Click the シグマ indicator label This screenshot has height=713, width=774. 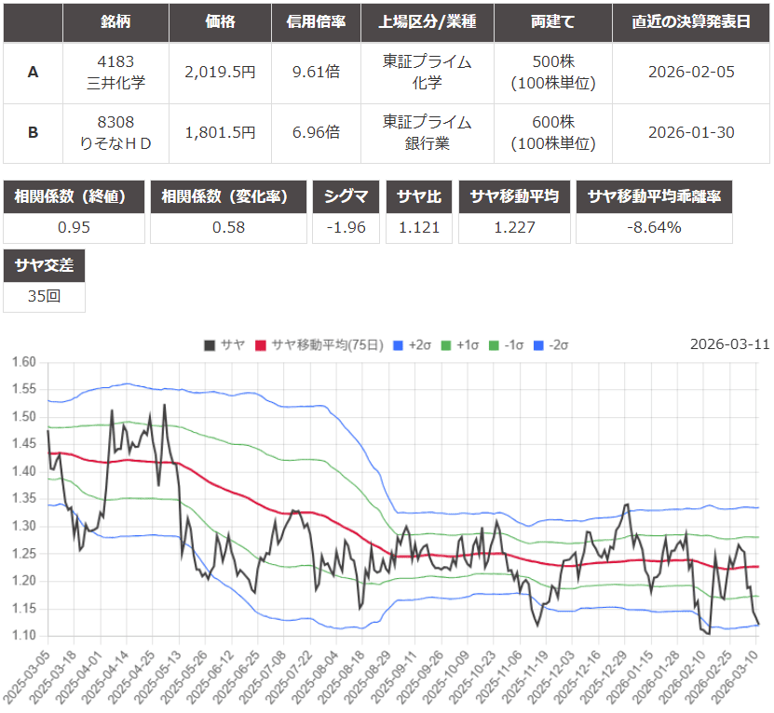click(x=346, y=197)
